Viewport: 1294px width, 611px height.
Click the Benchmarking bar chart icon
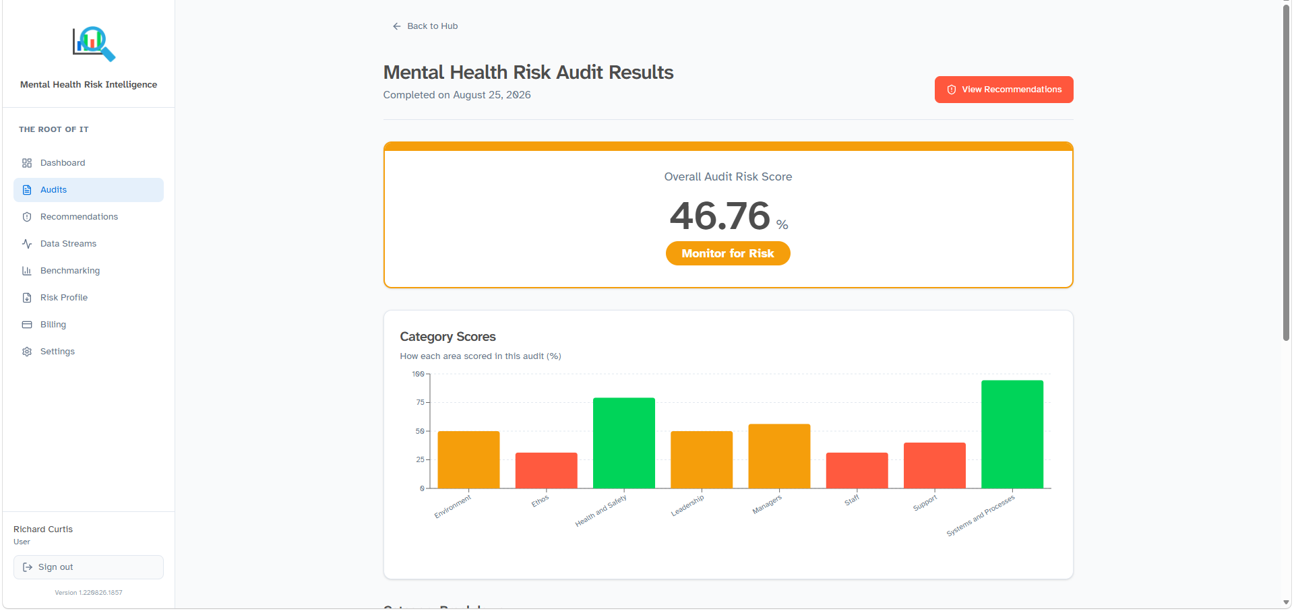(27, 271)
